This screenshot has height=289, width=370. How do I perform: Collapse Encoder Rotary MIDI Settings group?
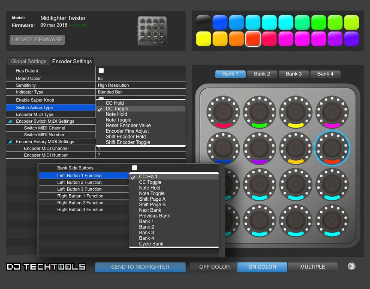pos(10,142)
